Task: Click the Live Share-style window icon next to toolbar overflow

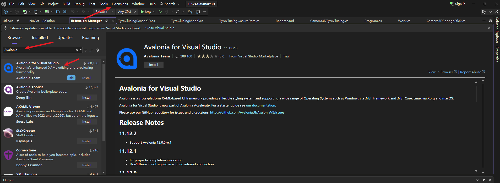Action: pos(198,12)
